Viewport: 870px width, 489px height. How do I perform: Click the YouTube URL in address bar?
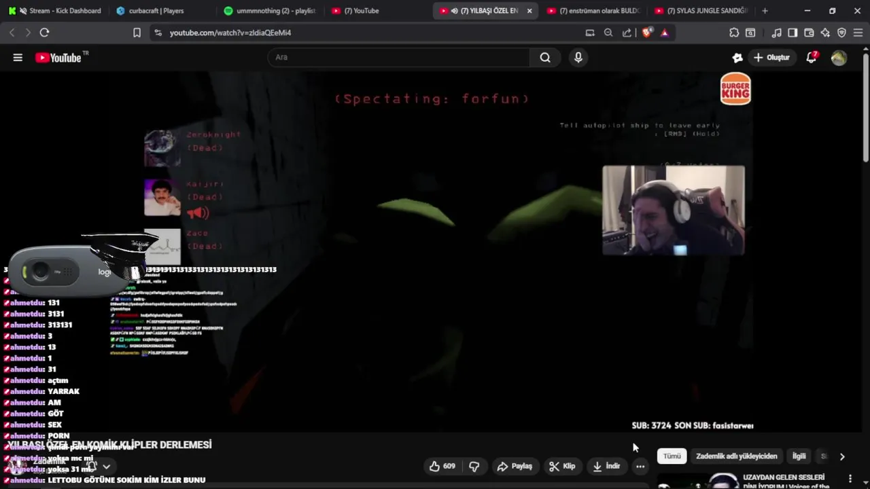[230, 33]
